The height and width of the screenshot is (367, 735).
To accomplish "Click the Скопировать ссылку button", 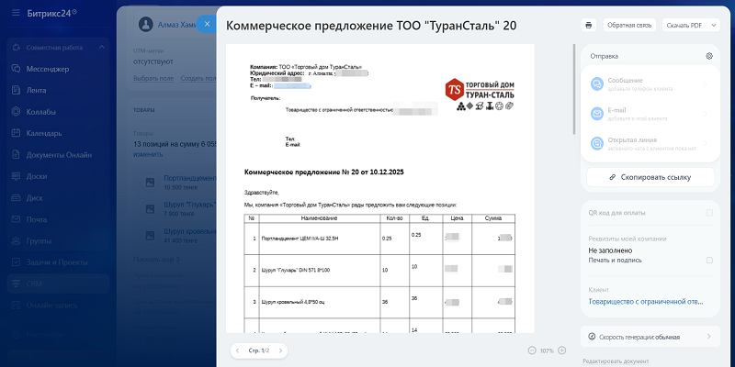I will click(650, 176).
